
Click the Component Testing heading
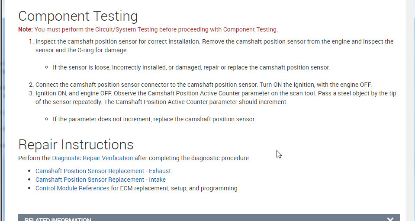78,16
